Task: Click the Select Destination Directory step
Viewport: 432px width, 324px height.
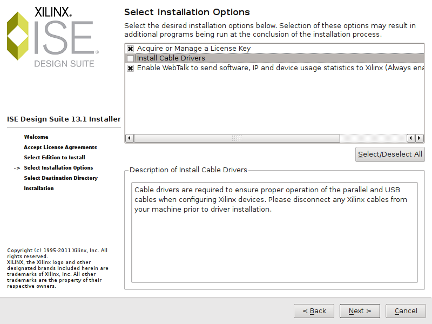Action: pos(61,178)
